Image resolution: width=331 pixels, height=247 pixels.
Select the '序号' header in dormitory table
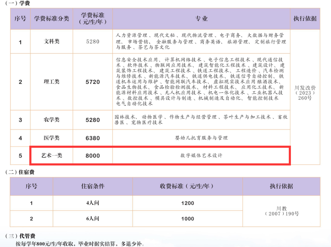pos(31,186)
